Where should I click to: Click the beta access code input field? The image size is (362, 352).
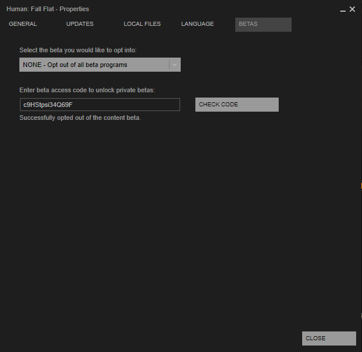tap(100, 105)
